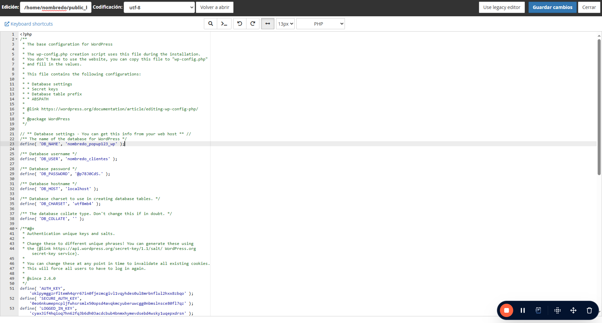
Task: Toggle line wrap horizontal arrows button
Action: point(268,24)
